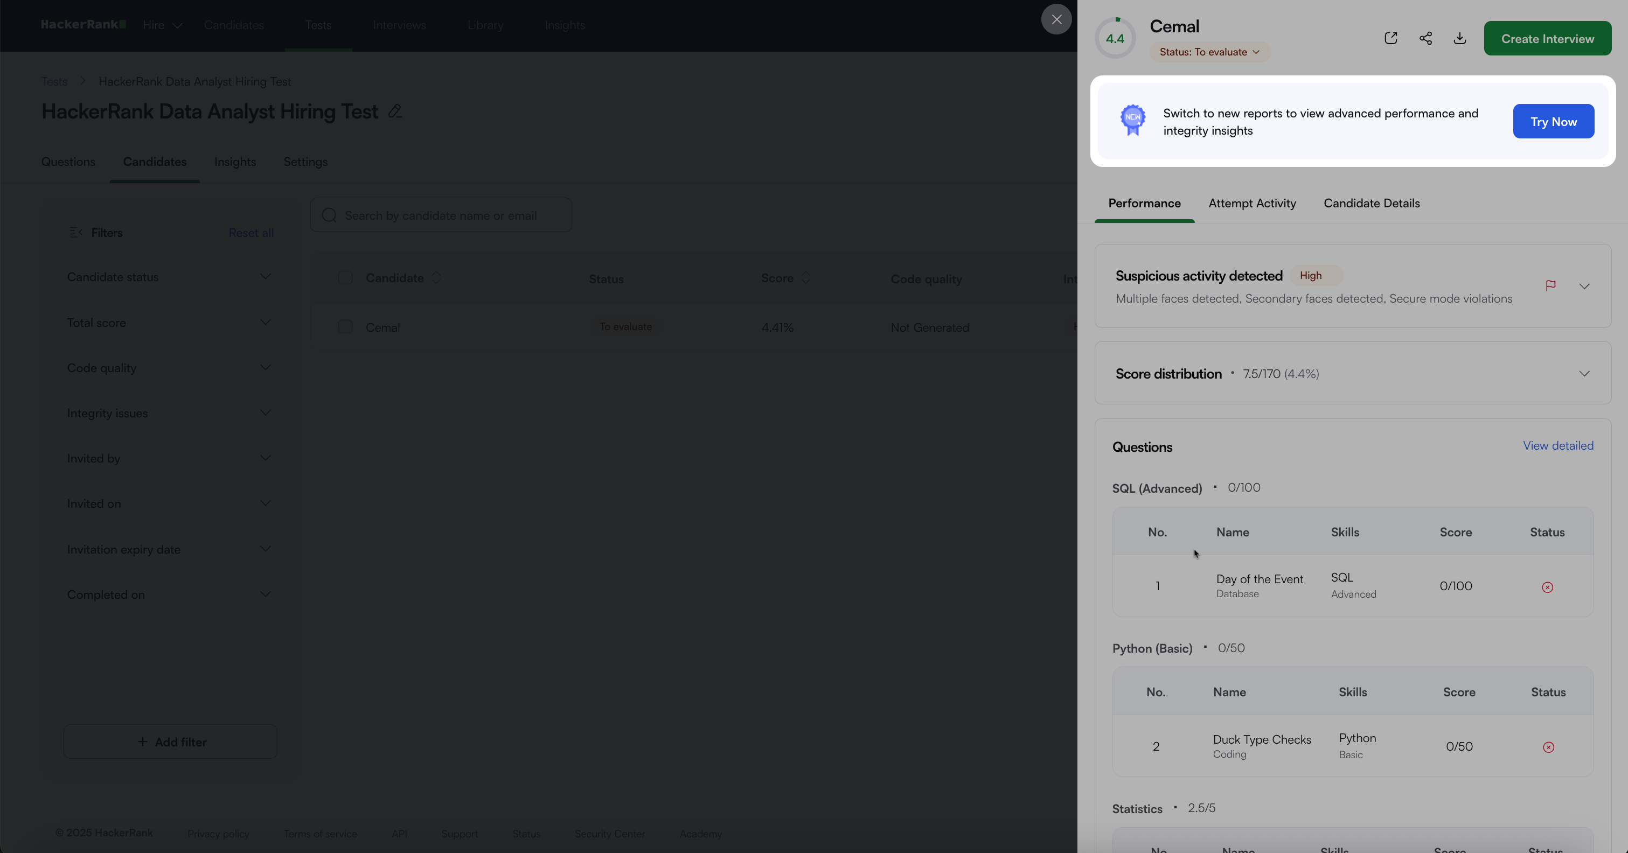Click the share report icon

(x=1425, y=39)
